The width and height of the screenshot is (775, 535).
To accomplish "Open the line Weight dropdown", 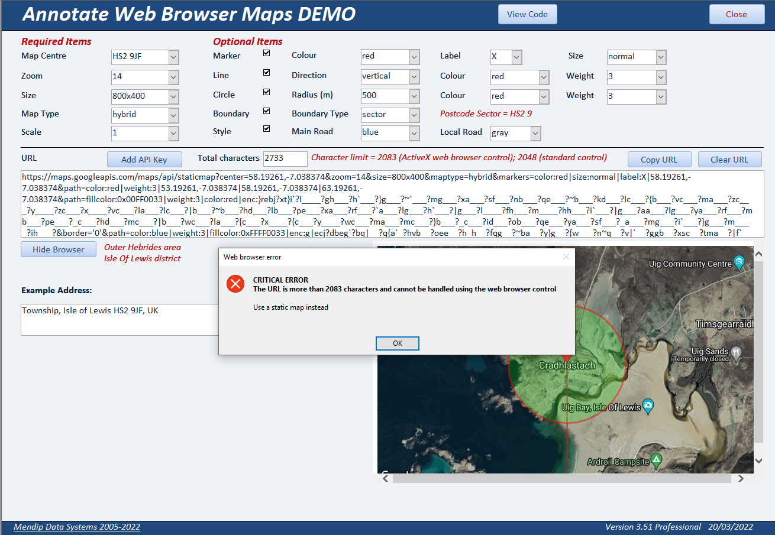I will pos(661,77).
